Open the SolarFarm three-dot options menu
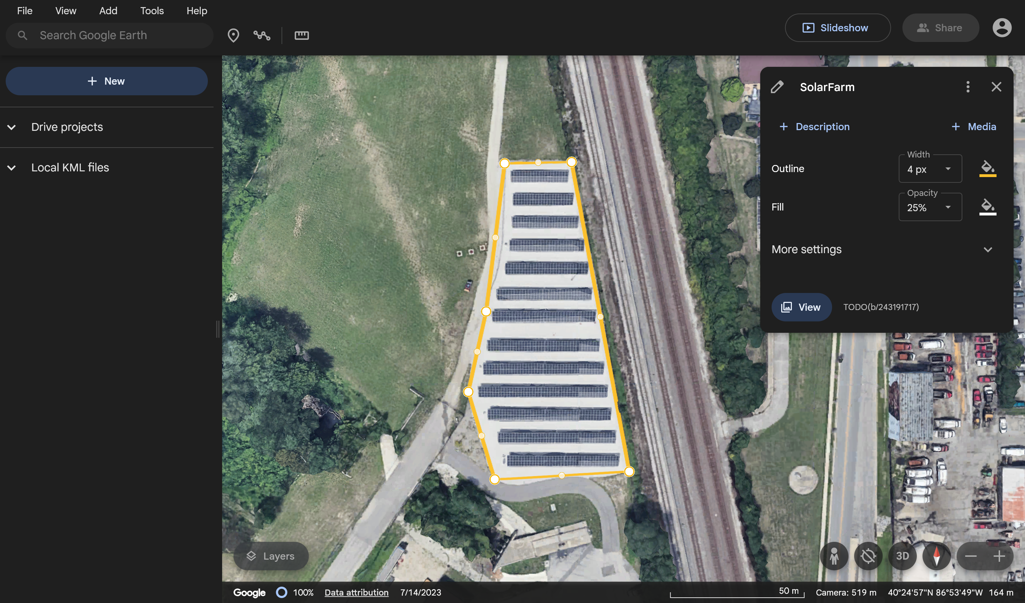The image size is (1025, 603). point(968,87)
